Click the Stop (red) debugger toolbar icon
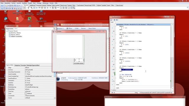 tap(14, 9)
